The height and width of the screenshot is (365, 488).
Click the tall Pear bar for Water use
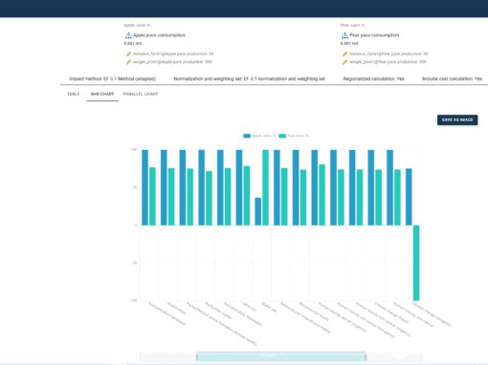pyautogui.click(x=265, y=187)
